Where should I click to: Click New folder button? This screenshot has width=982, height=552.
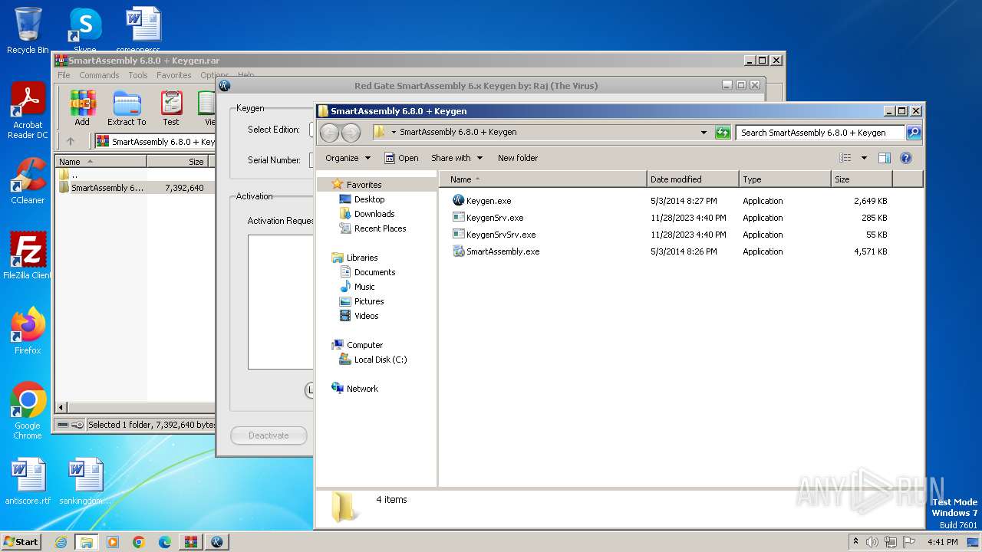pyautogui.click(x=518, y=158)
